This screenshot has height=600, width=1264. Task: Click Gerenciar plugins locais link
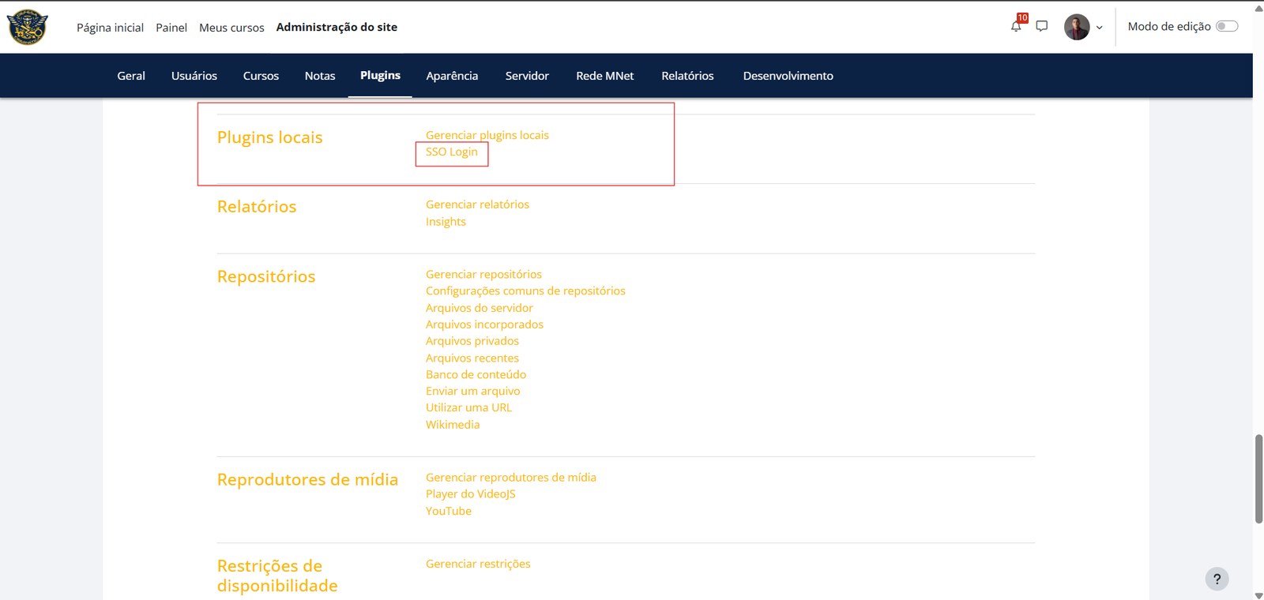tap(487, 135)
